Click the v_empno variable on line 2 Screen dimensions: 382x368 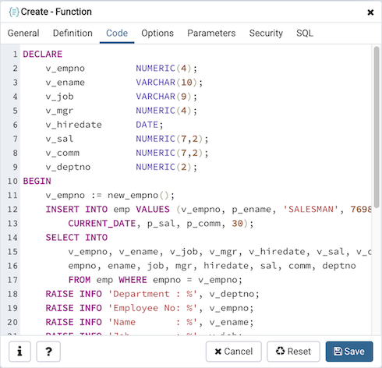[65, 69]
